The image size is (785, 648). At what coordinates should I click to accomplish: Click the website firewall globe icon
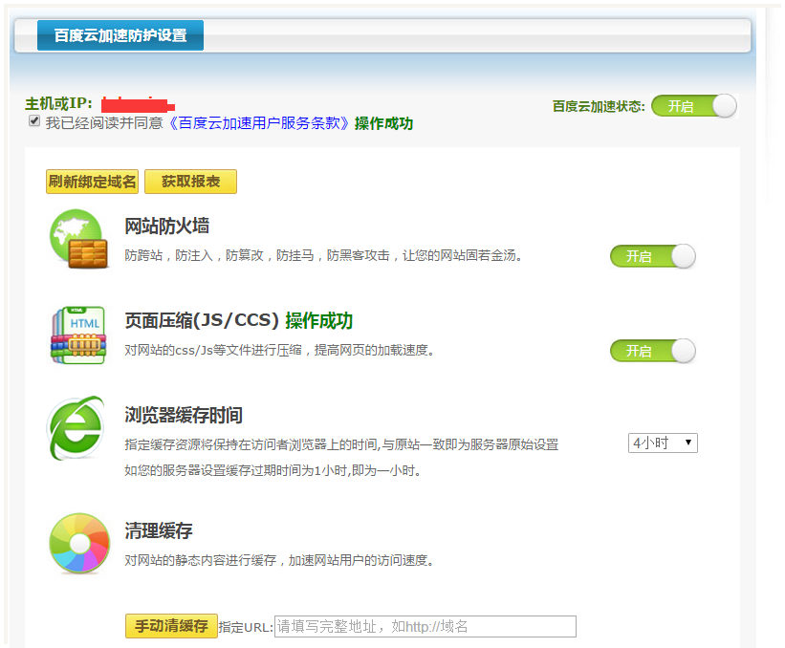tap(78, 239)
